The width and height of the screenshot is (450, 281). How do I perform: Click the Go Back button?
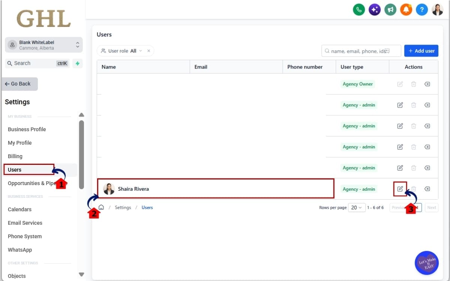[19, 84]
